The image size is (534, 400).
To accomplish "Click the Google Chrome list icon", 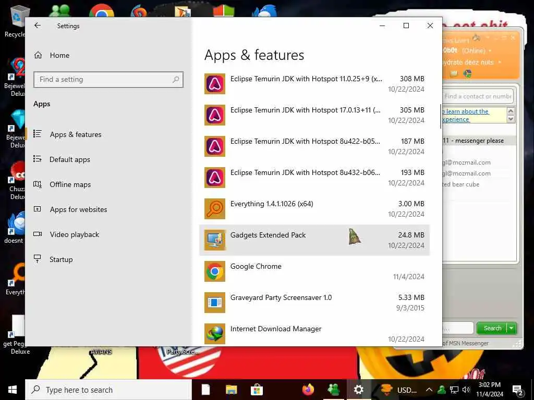I will click(x=214, y=271).
